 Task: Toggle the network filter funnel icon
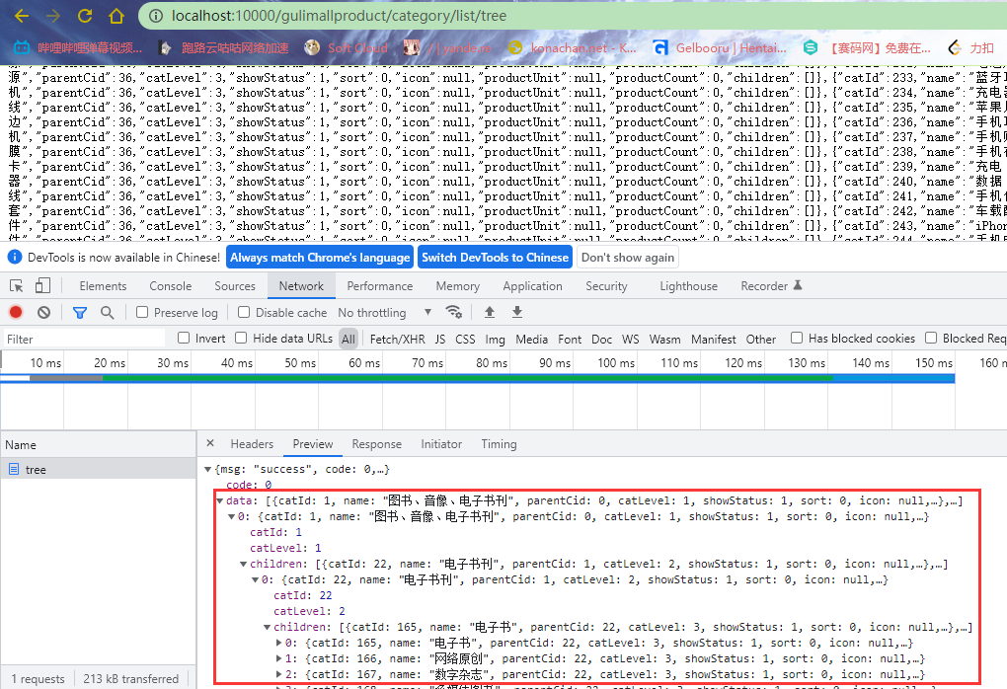[x=80, y=313]
